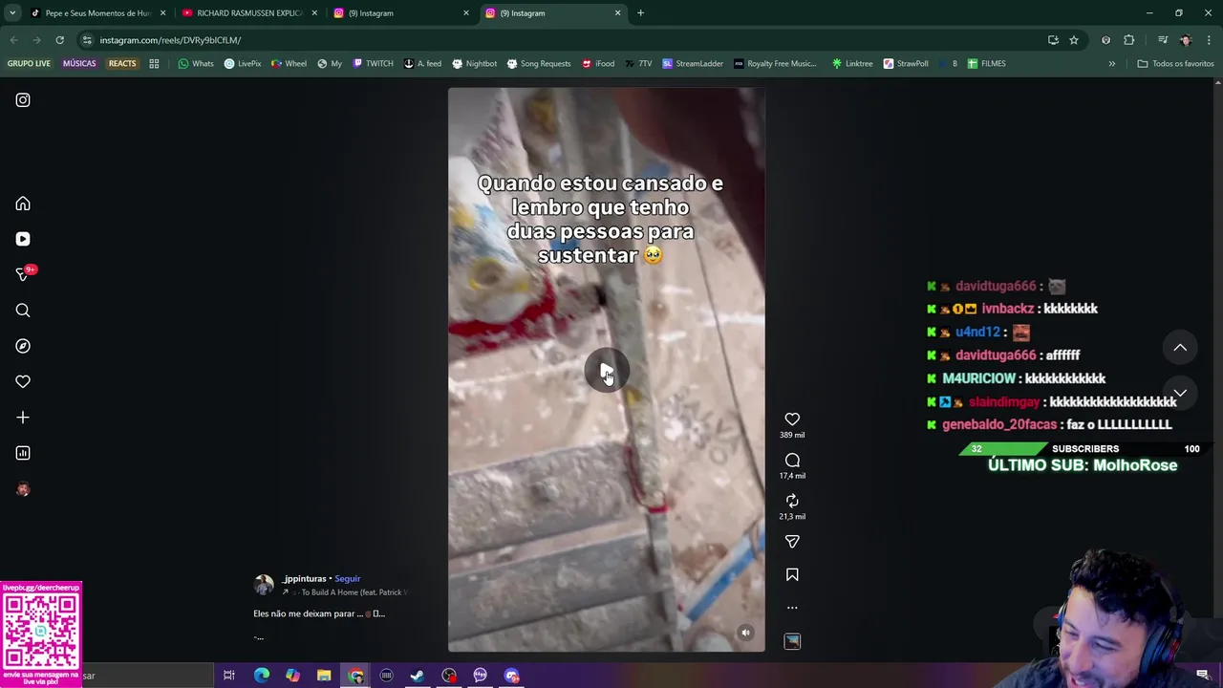This screenshot has height=688, width=1223.
Task: Open the REACTS bookmark folder
Action: (x=122, y=64)
